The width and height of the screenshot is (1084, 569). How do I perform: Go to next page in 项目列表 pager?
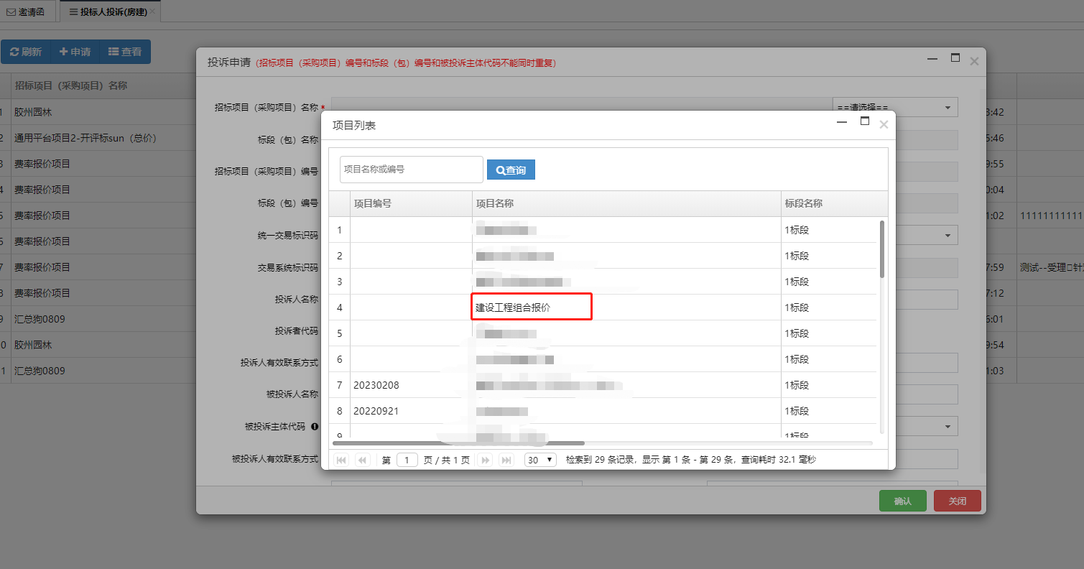[486, 460]
